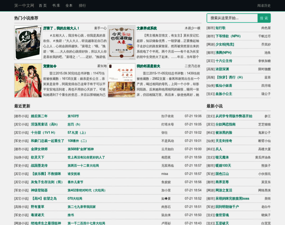Image resolution: width=285 pixels, height=225 pixels.
Task: Click author name 扣子依依
Action: click(x=168, y=116)
